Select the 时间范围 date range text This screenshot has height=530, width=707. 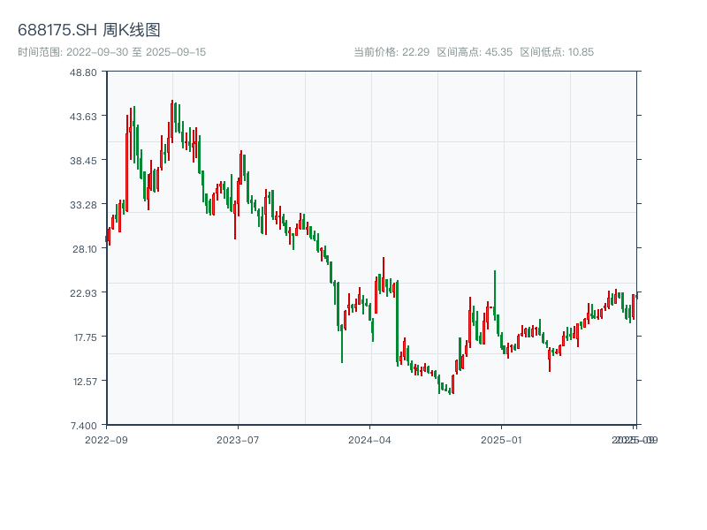[111, 52]
